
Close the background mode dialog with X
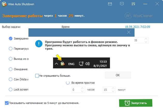(129, 32)
